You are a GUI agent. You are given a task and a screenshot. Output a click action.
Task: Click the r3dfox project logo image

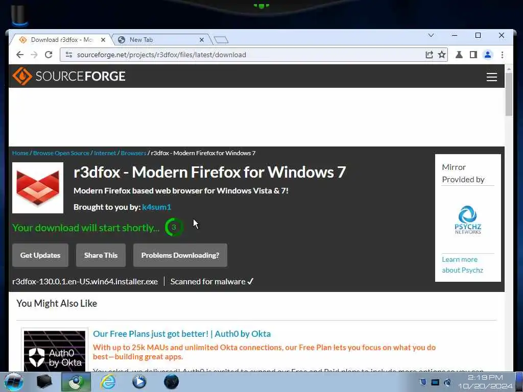tap(38, 188)
